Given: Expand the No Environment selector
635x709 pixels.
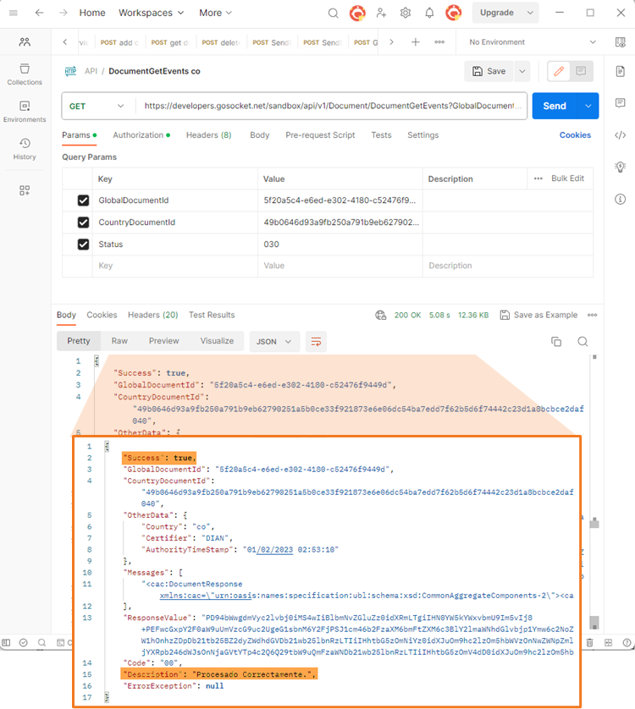Looking at the screenshot, I should 533,42.
